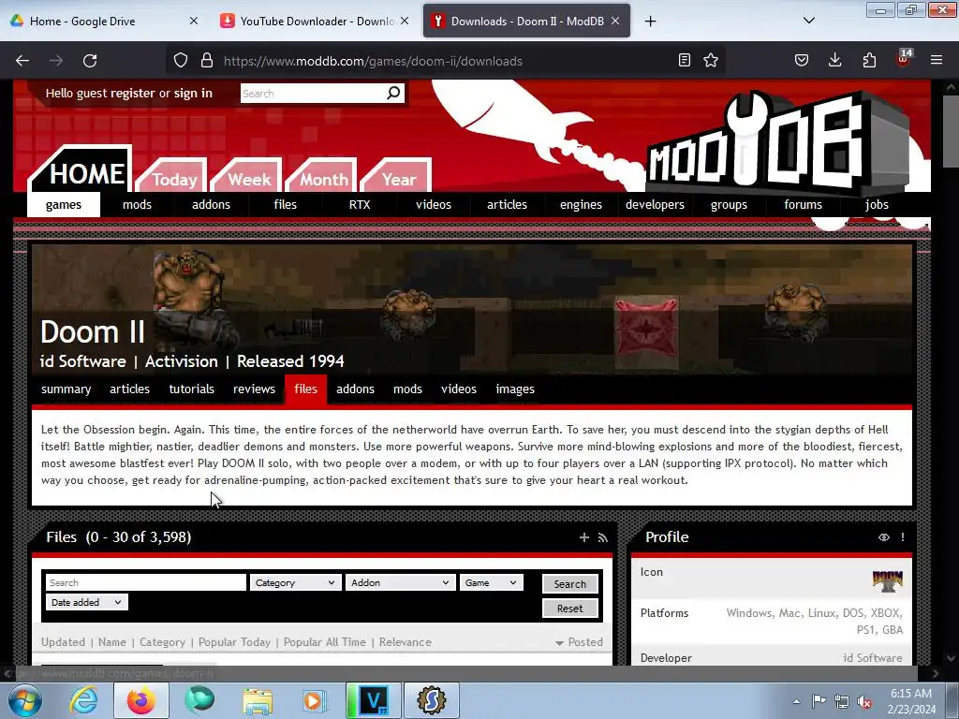
Task: Open the Doom II images tab
Action: [515, 389]
